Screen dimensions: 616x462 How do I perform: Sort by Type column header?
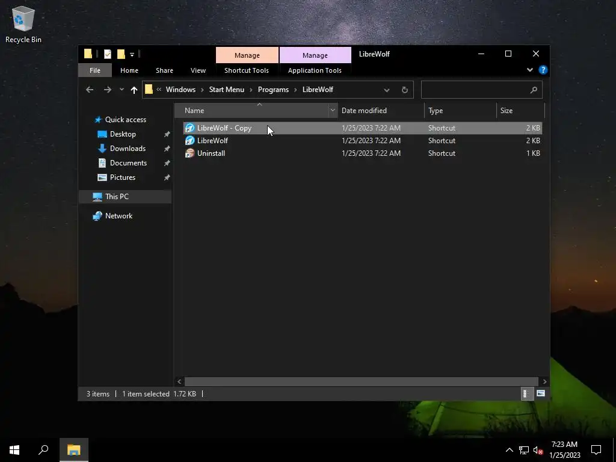click(460, 111)
